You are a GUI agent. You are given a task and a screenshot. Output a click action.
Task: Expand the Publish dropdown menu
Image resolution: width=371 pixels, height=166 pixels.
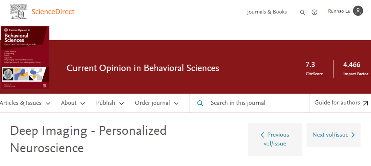coord(110,103)
